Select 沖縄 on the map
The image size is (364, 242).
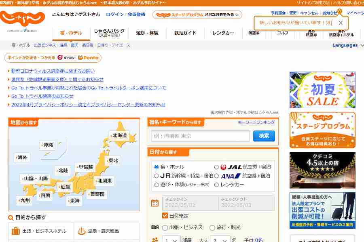tap(48, 145)
